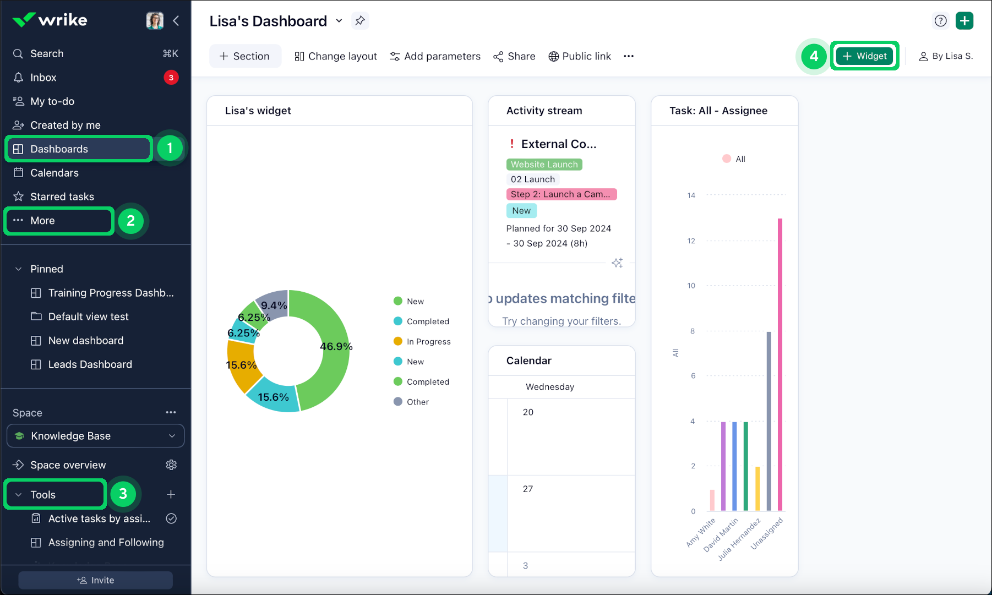Collapse the Pinned section
The width and height of the screenshot is (992, 595).
(x=19, y=269)
